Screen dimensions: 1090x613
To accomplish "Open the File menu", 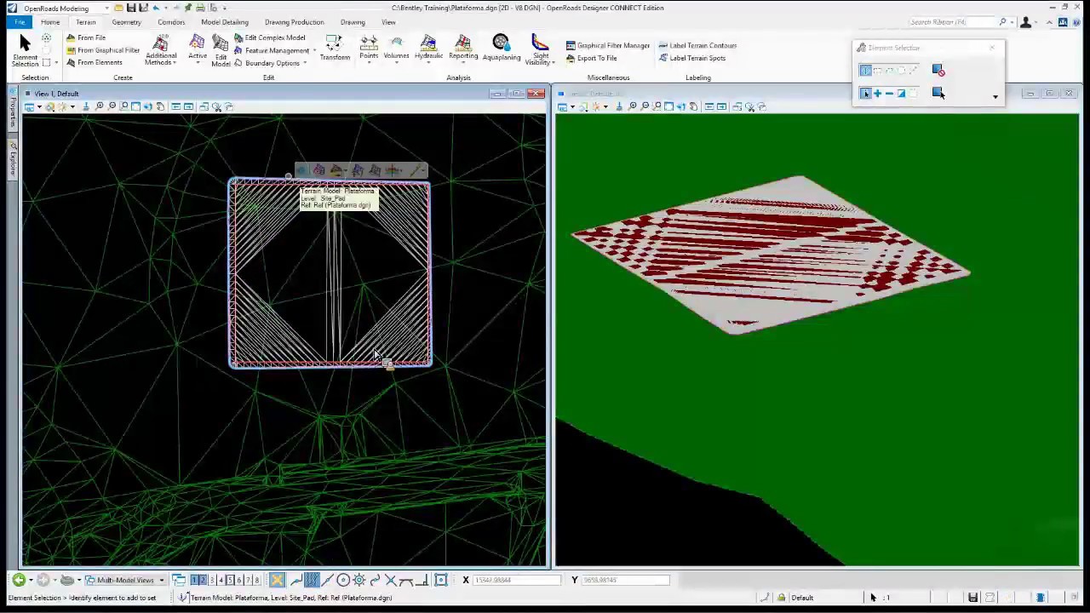I will pos(19,22).
